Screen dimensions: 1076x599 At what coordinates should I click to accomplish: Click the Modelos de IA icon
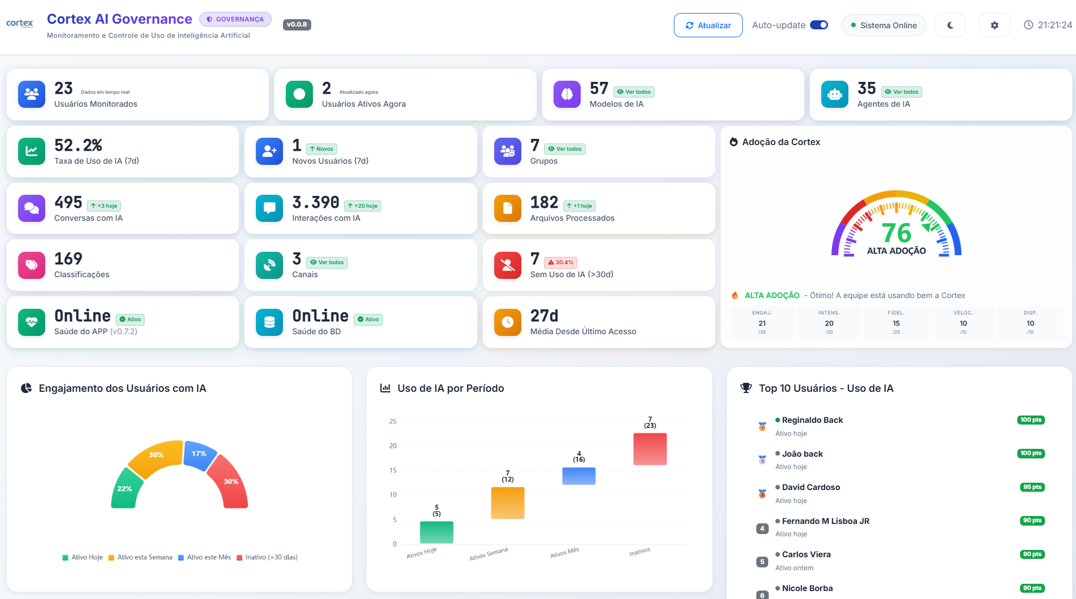point(567,94)
